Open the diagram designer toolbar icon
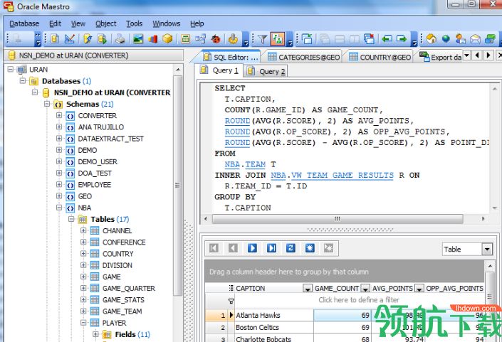This screenshot has height=342, width=502. click(200, 39)
